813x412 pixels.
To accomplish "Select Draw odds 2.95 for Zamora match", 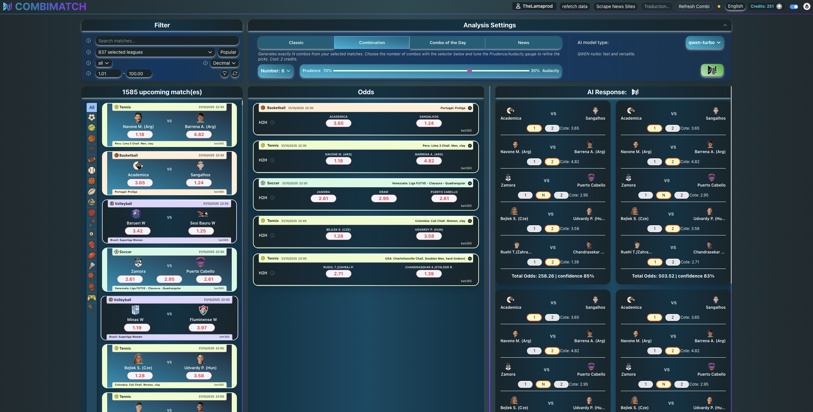I will coord(384,198).
